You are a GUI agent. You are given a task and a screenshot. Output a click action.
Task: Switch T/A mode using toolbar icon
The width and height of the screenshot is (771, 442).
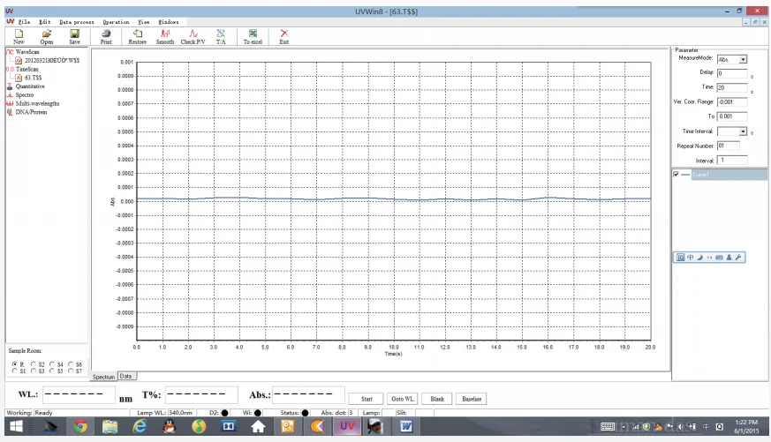221,36
